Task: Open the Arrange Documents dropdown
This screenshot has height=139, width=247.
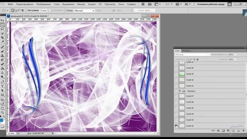Action: point(178,4)
